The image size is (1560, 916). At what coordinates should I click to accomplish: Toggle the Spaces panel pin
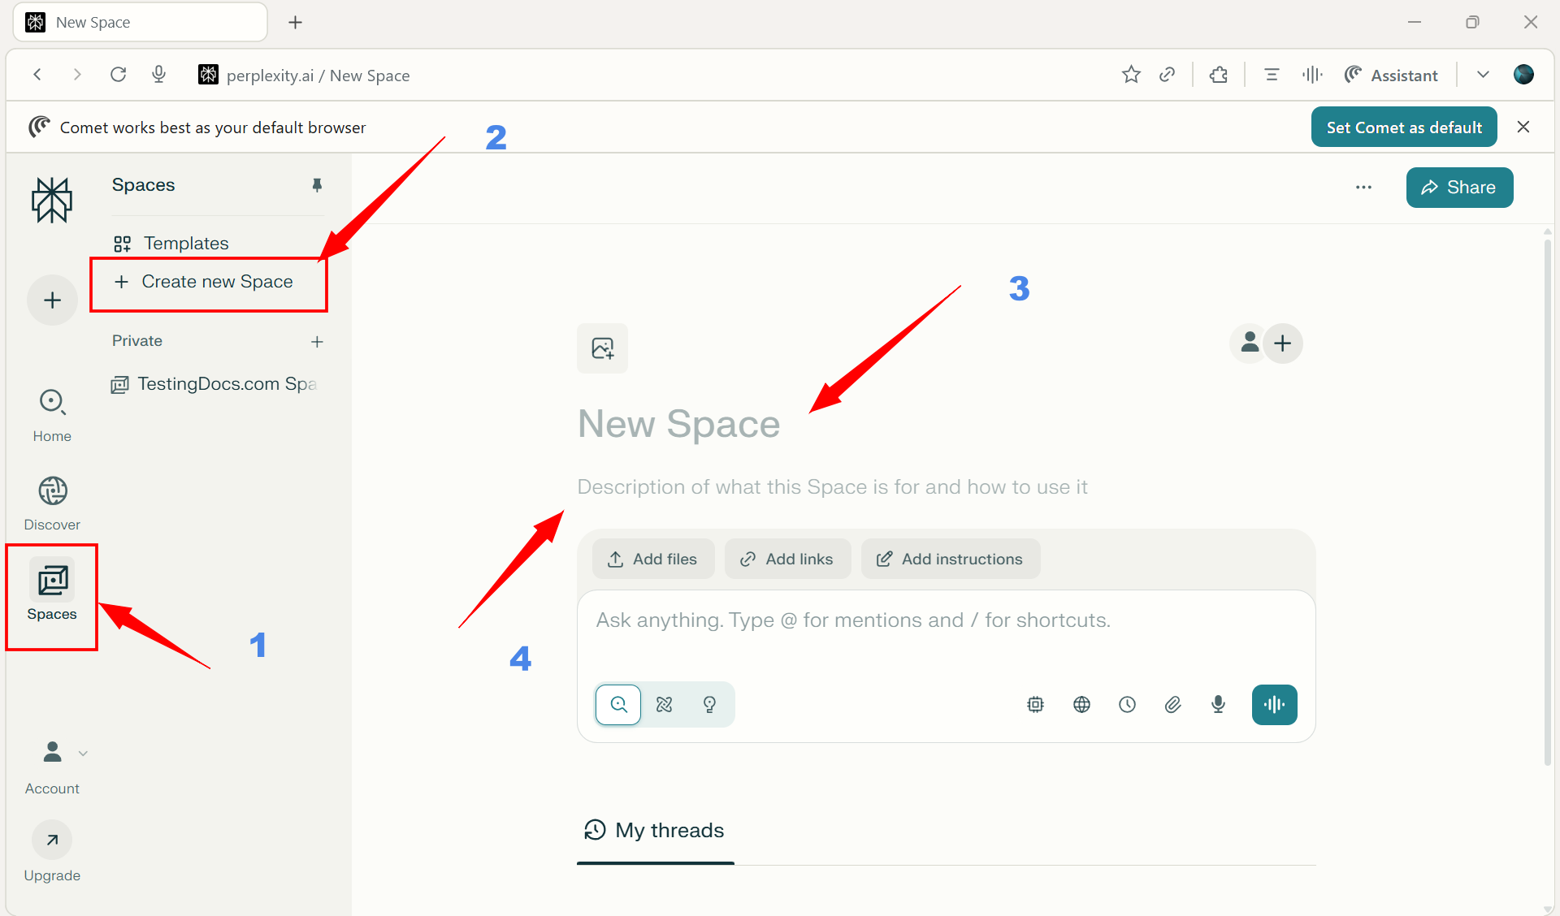tap(317, 185)
